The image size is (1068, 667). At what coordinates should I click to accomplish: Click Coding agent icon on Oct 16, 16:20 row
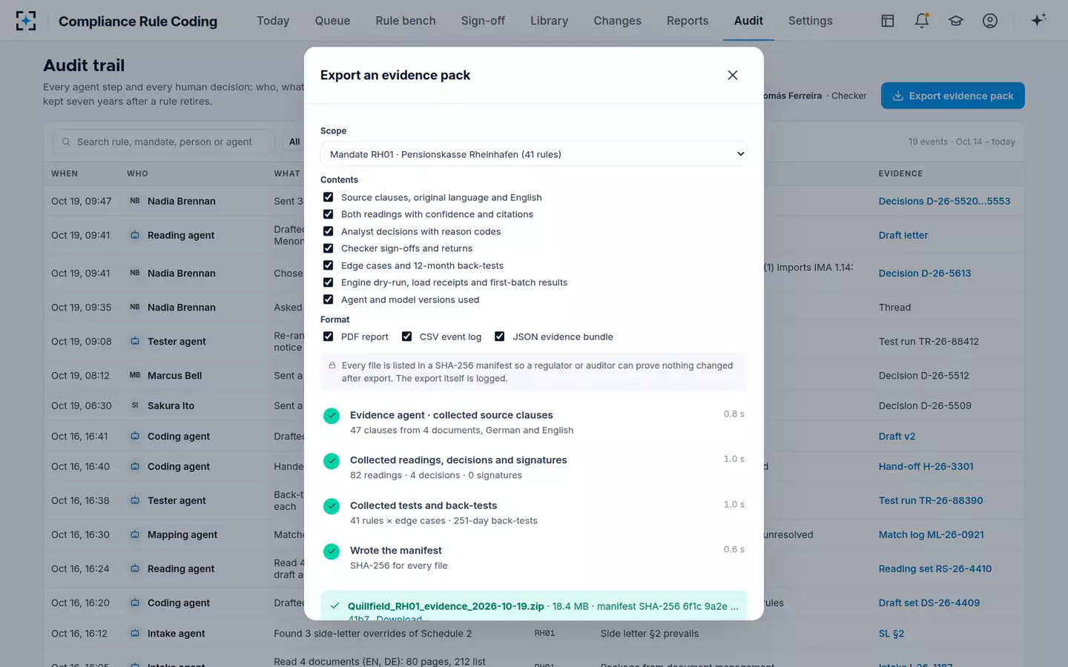pyautogui.click(x=135, y=603)
